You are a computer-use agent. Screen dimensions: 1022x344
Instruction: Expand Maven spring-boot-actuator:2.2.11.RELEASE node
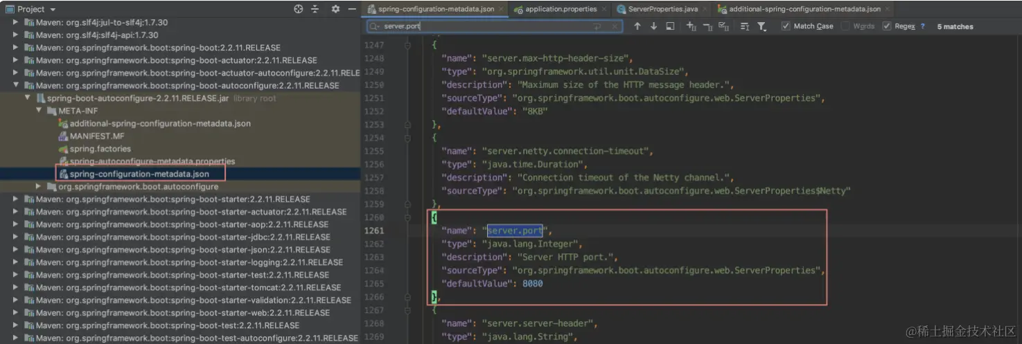coord(17,60)
